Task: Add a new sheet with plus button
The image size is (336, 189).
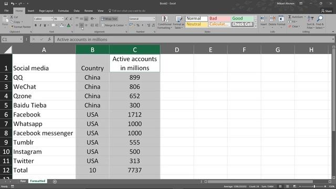Action: point(55,182)
